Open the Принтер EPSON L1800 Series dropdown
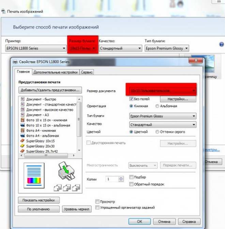This screenshot has width=225, height=229. tap(35, 48)
